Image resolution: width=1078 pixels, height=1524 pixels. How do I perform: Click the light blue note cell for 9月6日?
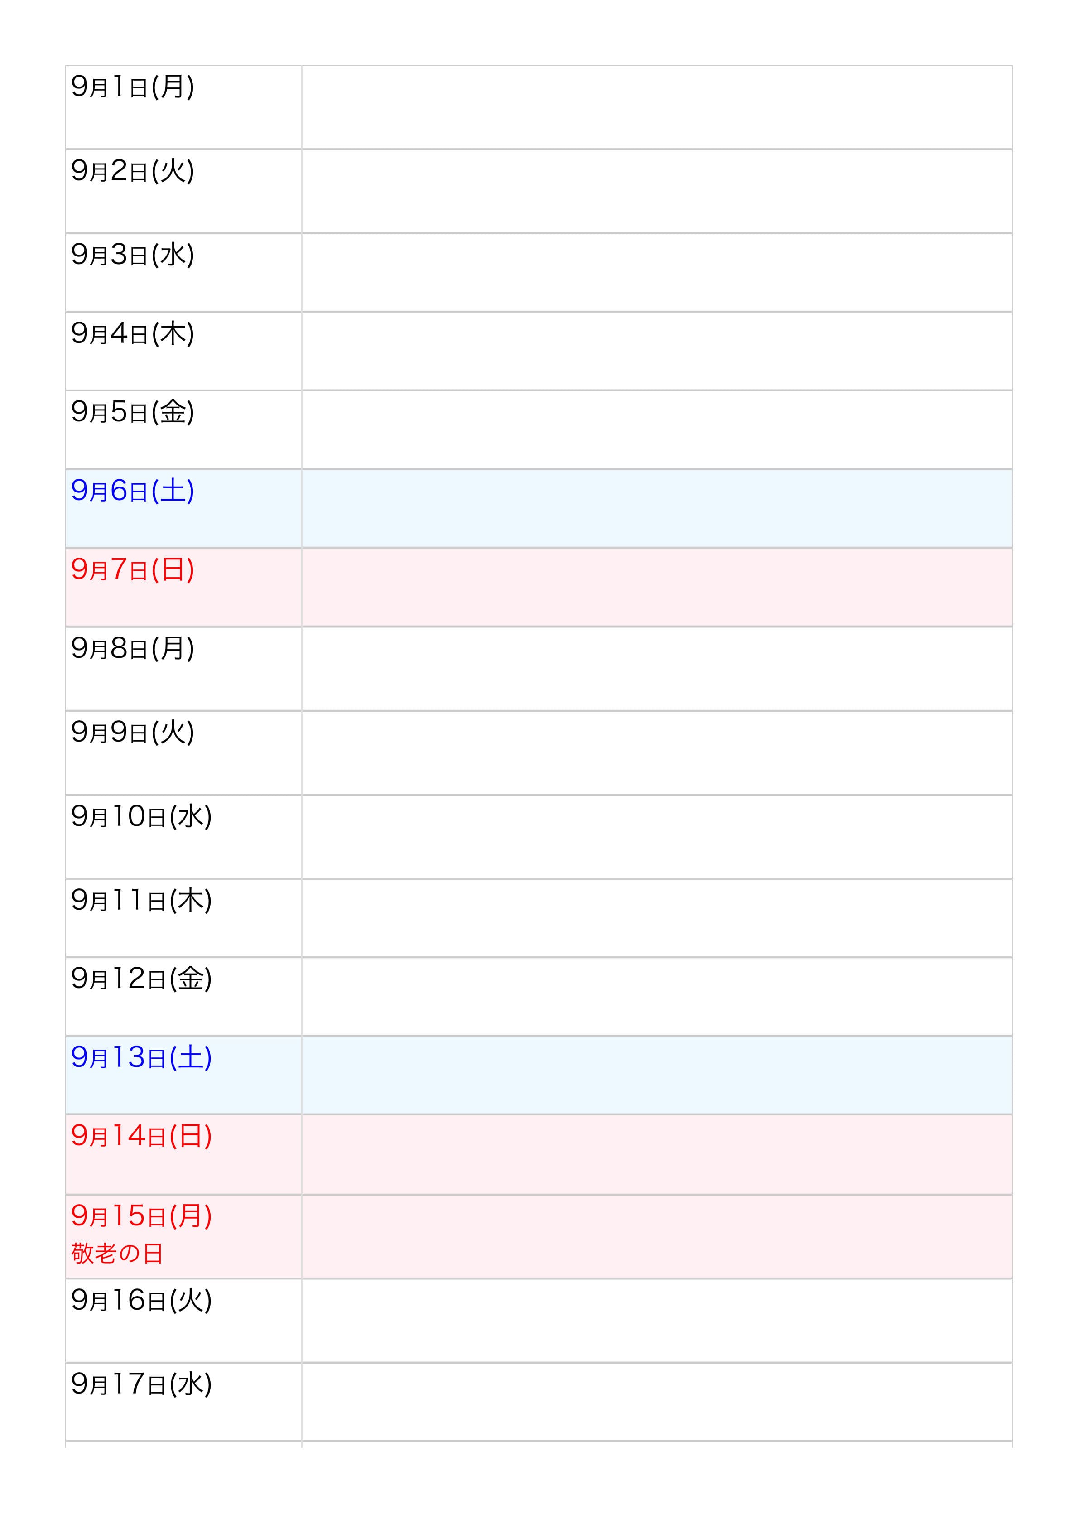(x=656, y=508)
